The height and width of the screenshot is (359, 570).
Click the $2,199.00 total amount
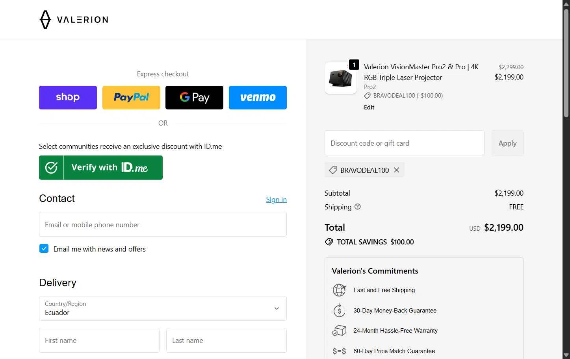click(504, 228)
